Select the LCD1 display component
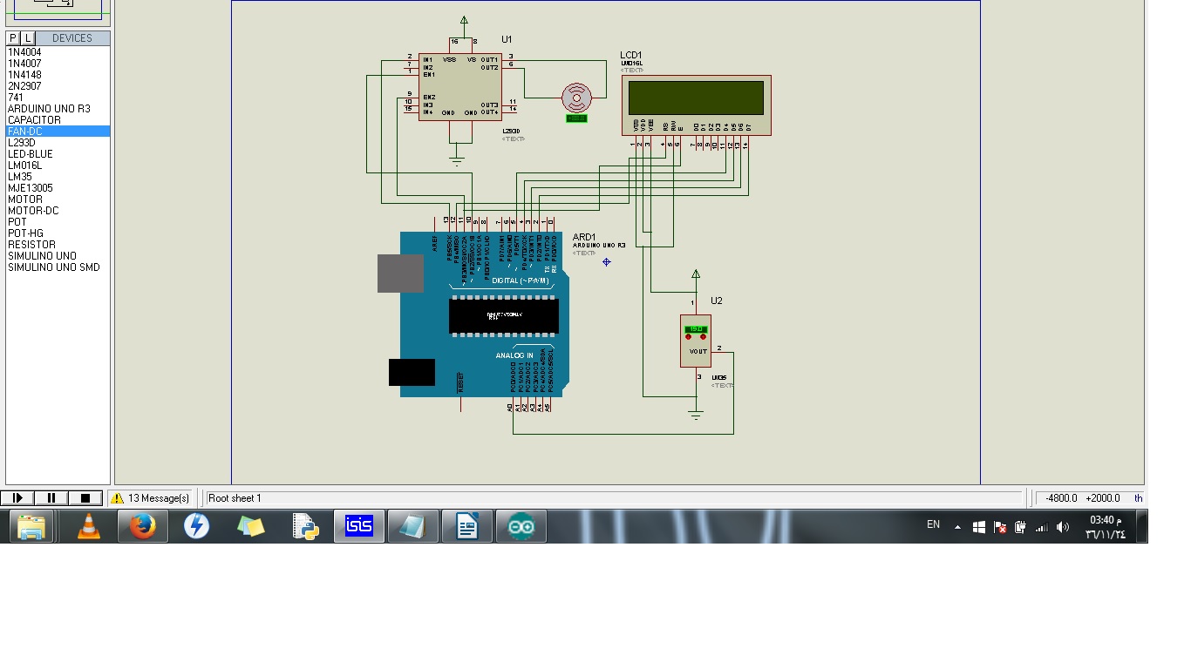This screenshot has height=669, width=1191. pos(696,105)
